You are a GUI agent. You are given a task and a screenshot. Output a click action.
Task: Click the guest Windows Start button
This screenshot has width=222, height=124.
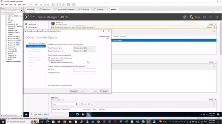(26, 114)
